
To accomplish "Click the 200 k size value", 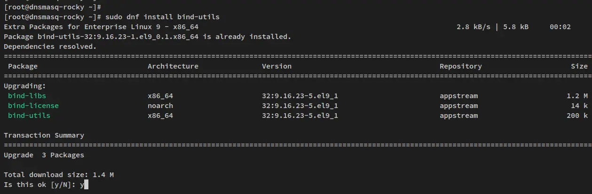I will coord(577,116).
